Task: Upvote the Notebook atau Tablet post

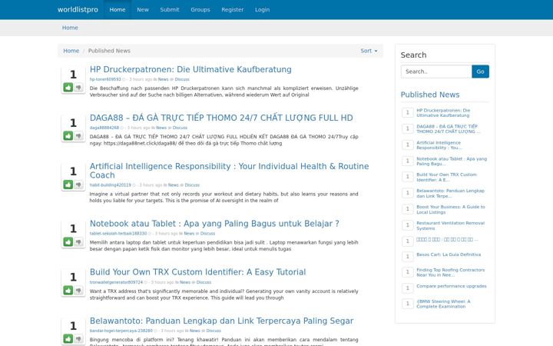Action: coord(68,242)
